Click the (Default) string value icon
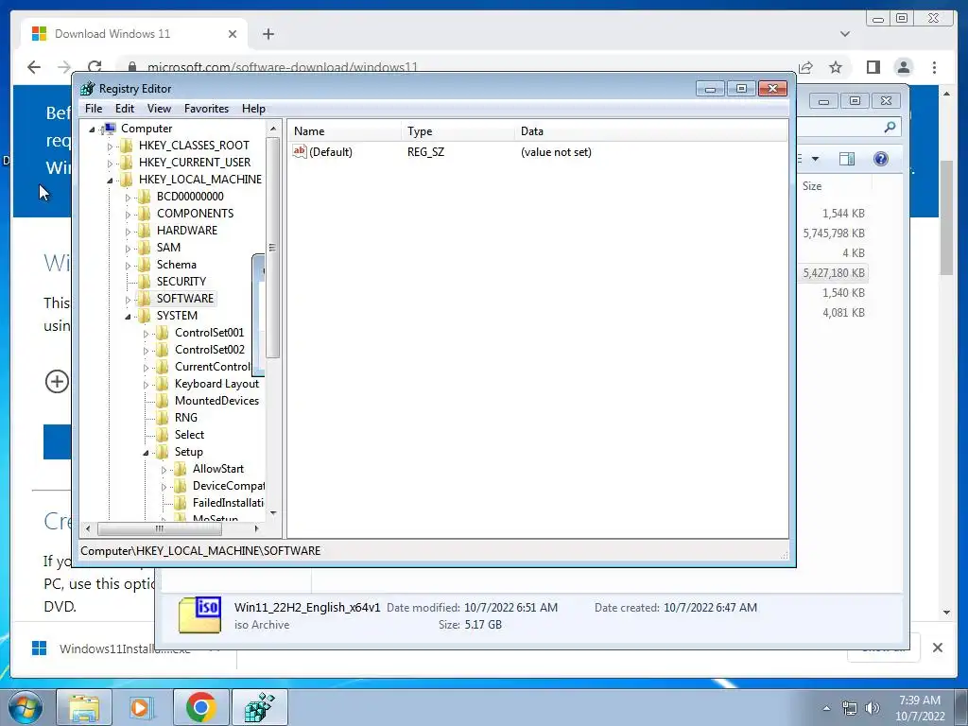This screenshot has width=968, height=726. click(x=300, y=151)
